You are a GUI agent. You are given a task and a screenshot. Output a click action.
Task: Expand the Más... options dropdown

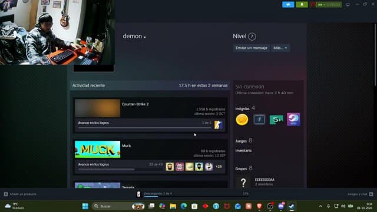coord(280,48)
